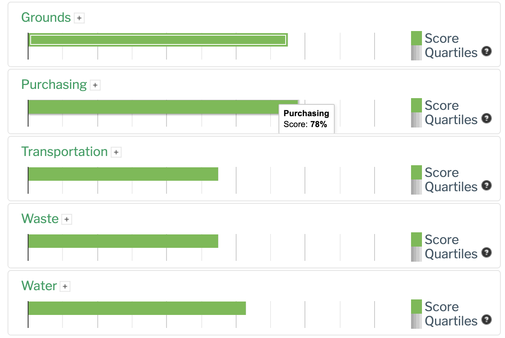Screen dimensions: 505x338
Task: Click the Quartiles help icon in Transportation
Action: tap(487, 186)
